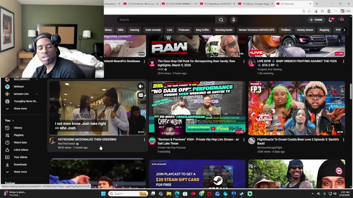Select the Running backs filter chip
Screen dimensions: 353x198
click(x=224, y=30)
